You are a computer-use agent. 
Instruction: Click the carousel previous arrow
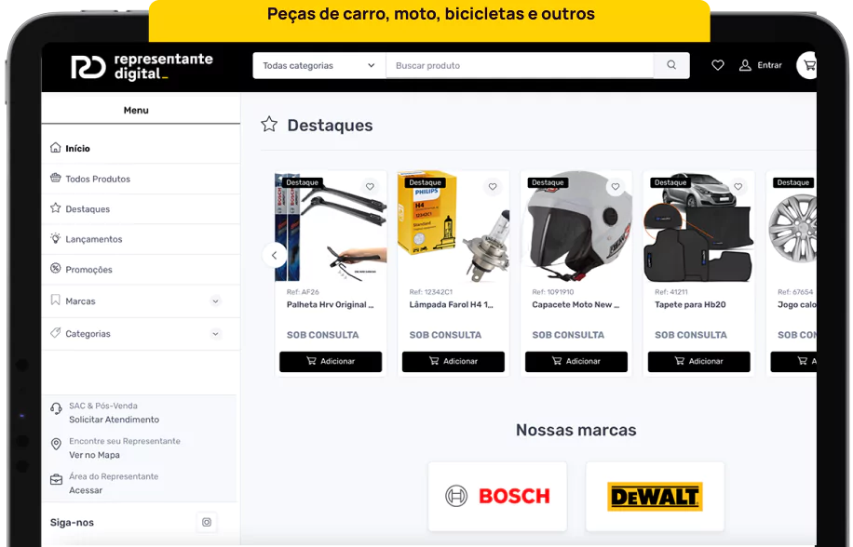(274, 255)
